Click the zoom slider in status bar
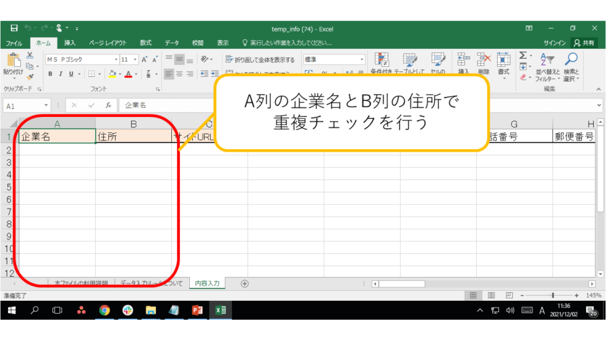The image size is (606, 341). pos(552,295)
